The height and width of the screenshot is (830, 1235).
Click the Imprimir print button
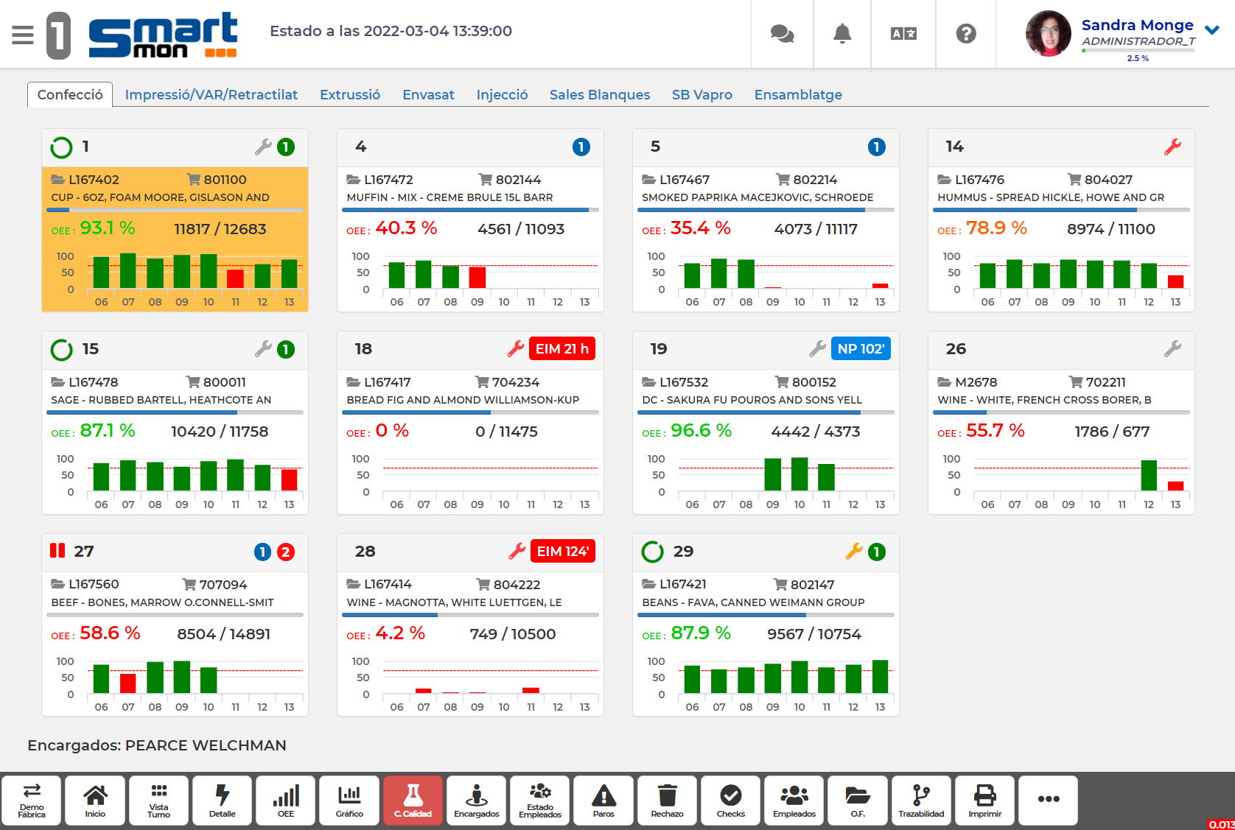[x=984, y=801]
